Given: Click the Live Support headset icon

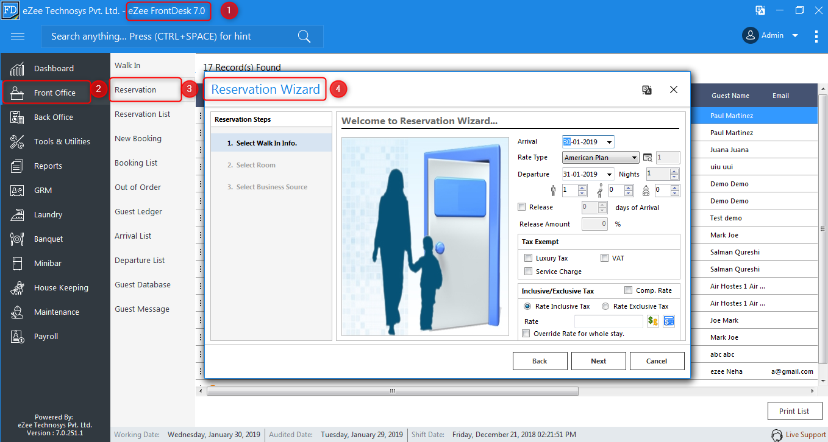Looking at the screenshot, I should (x=777, y=435).
